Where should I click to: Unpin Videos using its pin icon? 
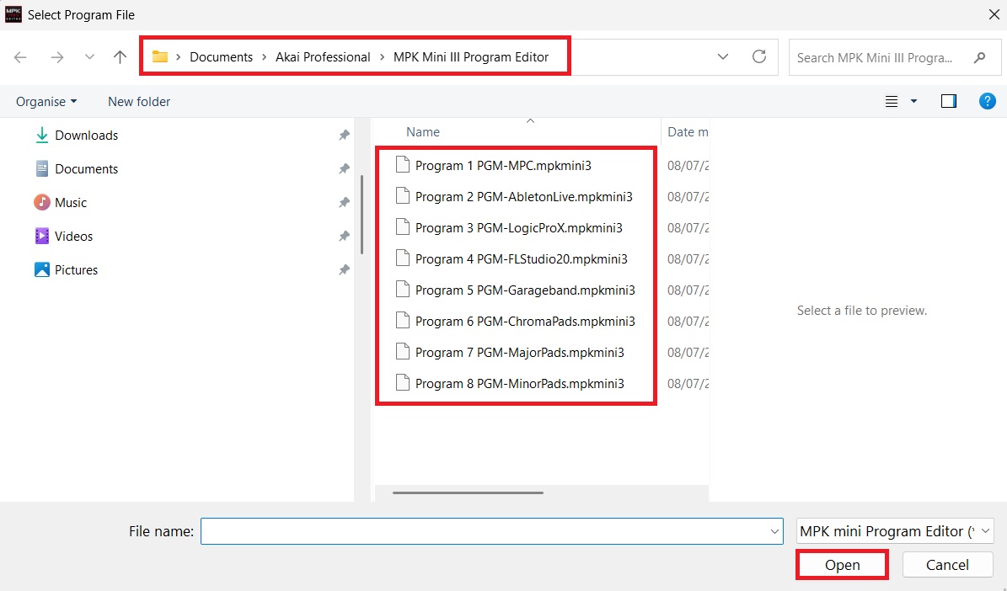344,236
